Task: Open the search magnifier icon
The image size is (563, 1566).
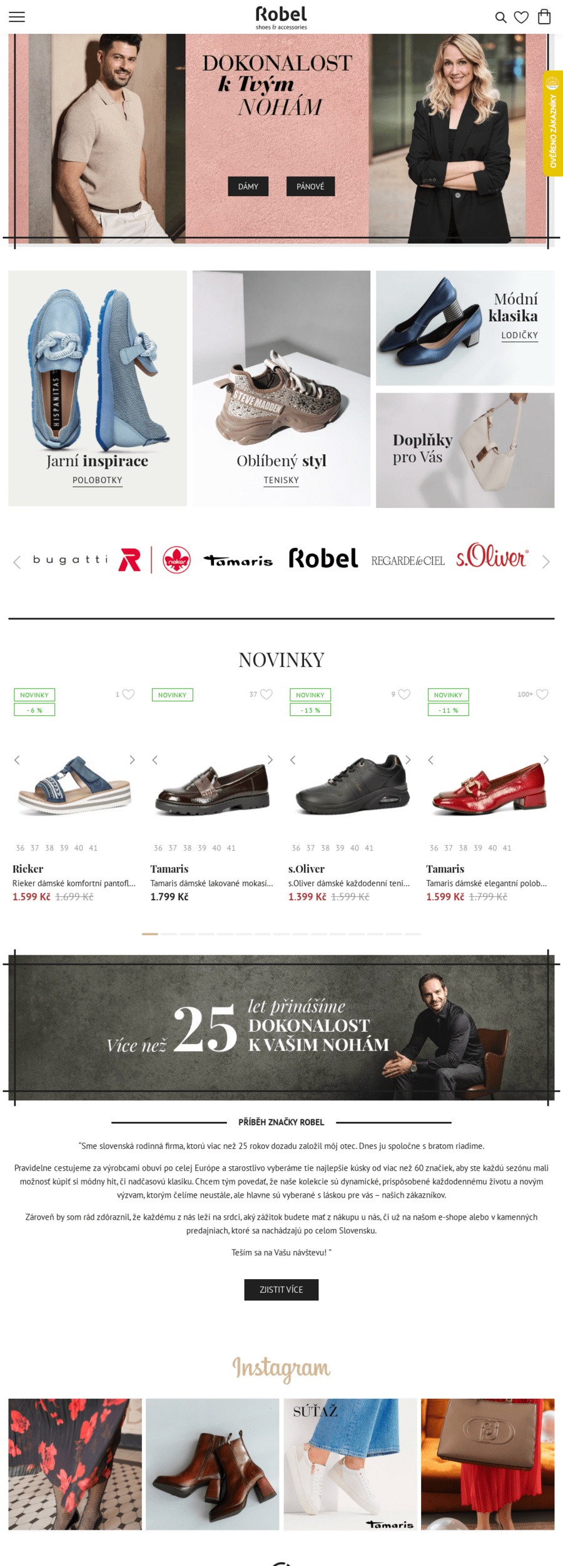Action: coord(500,18)
